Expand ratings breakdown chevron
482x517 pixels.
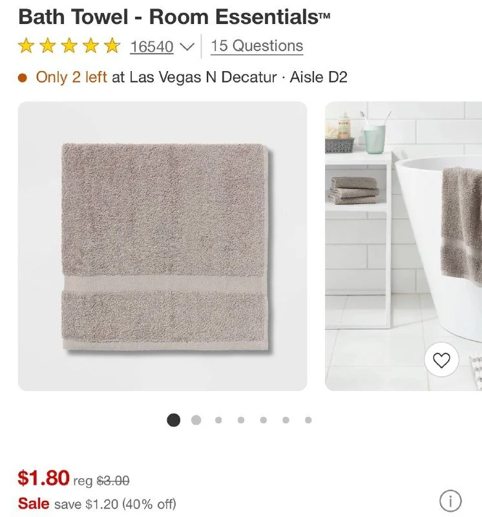(x=187, y=47)
